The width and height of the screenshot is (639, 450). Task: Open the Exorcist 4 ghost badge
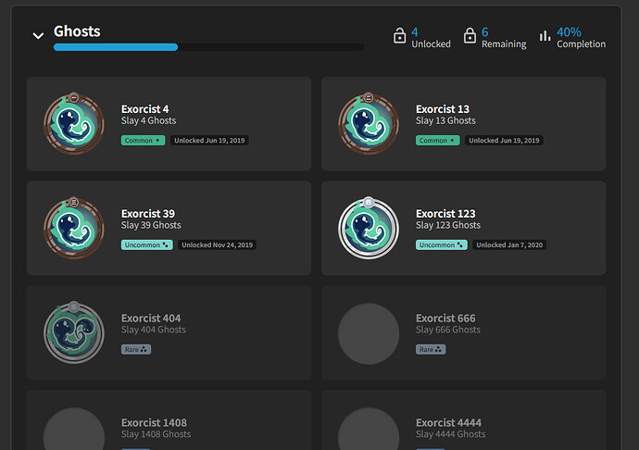point(74,123)
